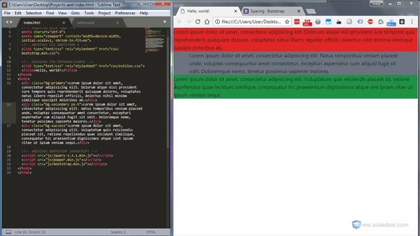Click the dark download extension icon
This screenshot has height=236, width=420.
tap(402, 22)
